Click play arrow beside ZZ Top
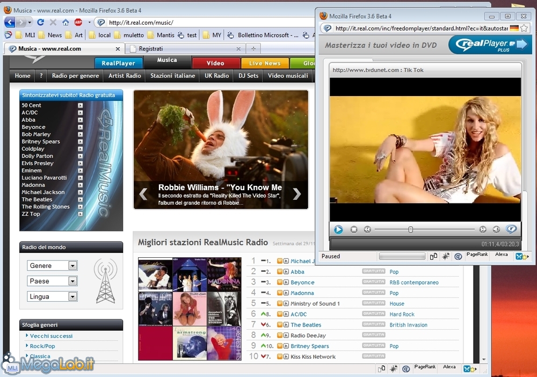537x377 pixels. (x=80, y=214)
